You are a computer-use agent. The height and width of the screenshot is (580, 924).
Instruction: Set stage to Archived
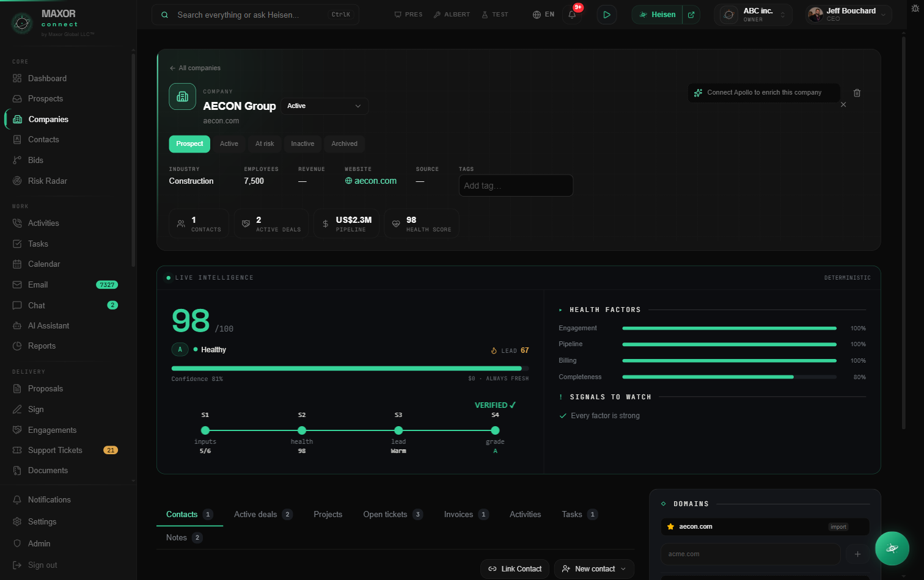pos(344,143)
